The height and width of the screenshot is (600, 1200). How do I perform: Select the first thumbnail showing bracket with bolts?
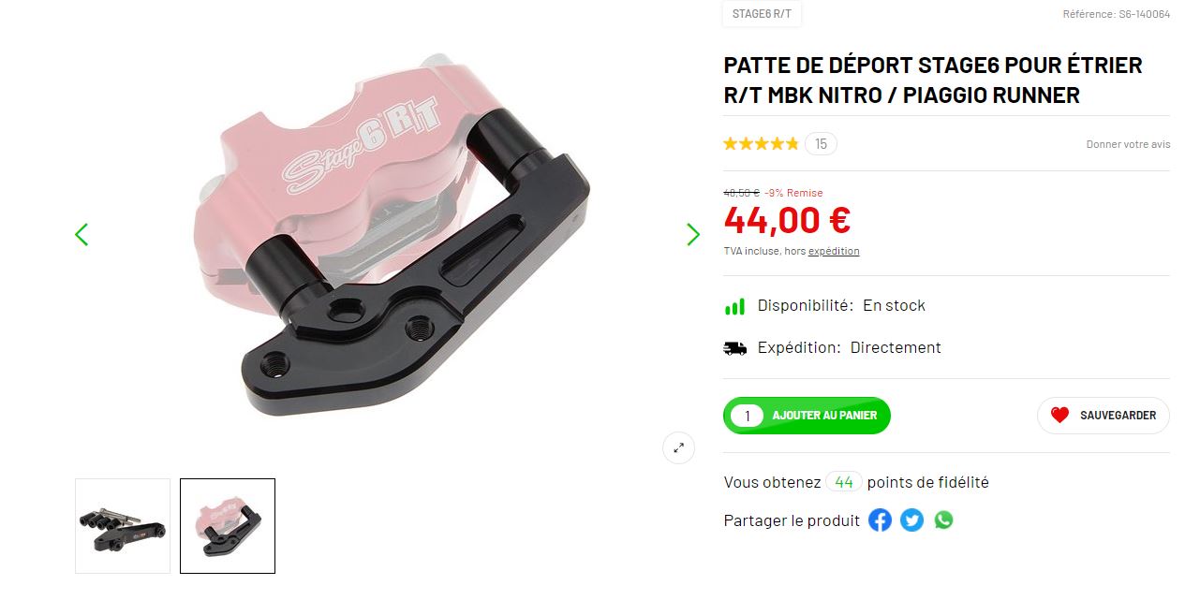click(x=123, y=526)
